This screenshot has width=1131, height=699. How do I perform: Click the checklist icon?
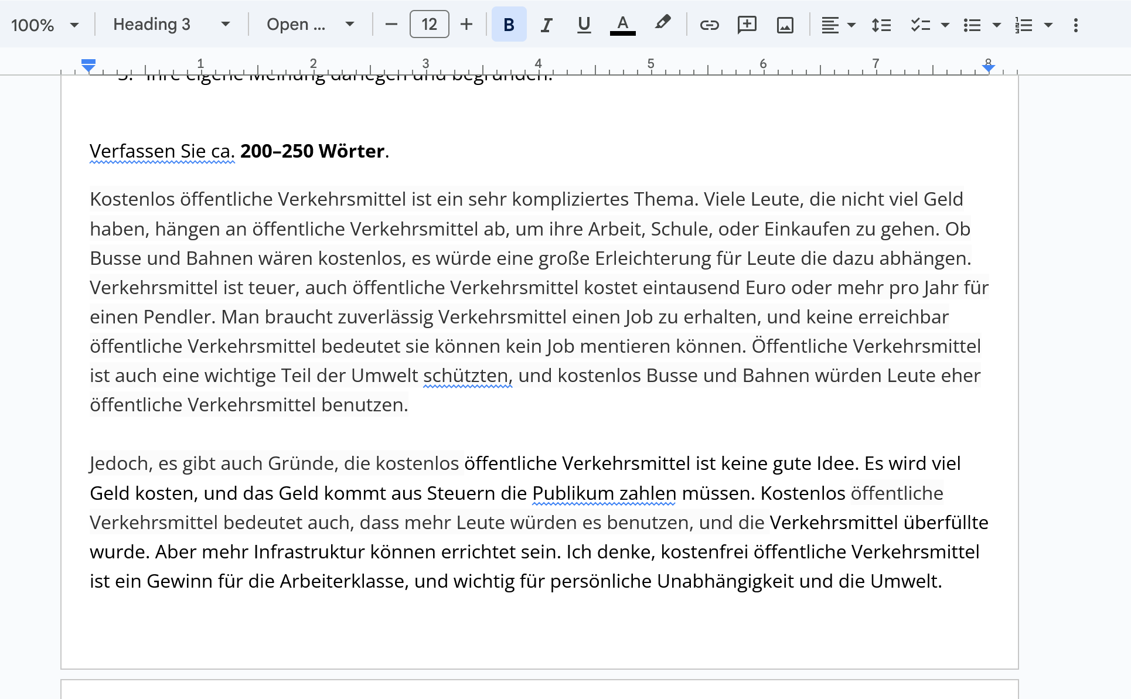pos(921,25)
